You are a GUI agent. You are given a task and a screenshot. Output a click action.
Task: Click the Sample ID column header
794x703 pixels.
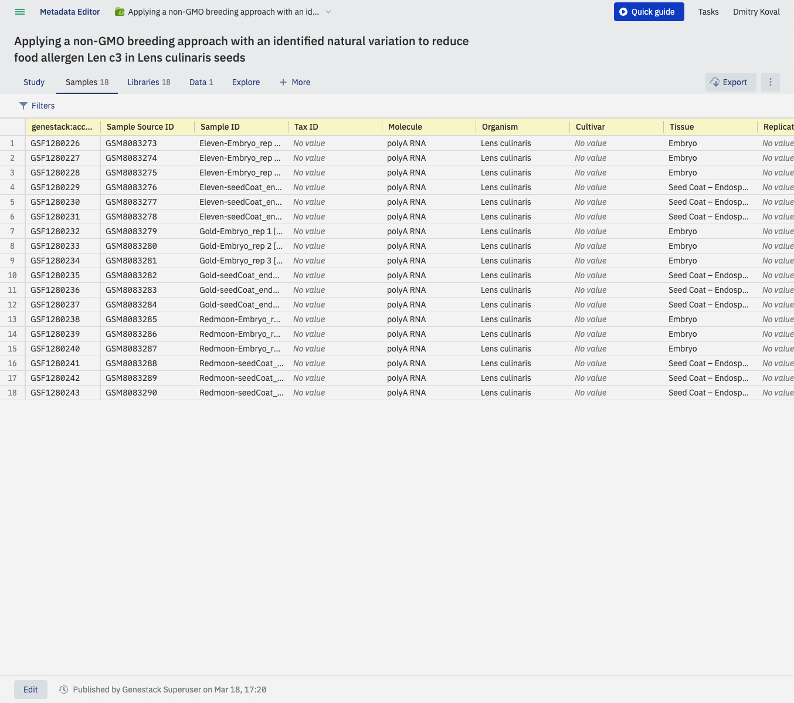point(241,127)
